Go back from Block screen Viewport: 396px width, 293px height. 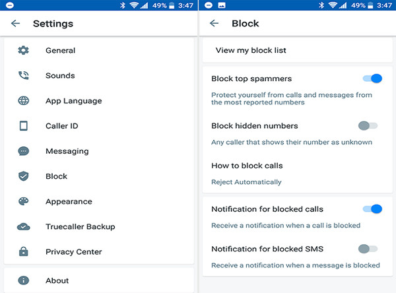pyautogui.click(x=214, y=24)
